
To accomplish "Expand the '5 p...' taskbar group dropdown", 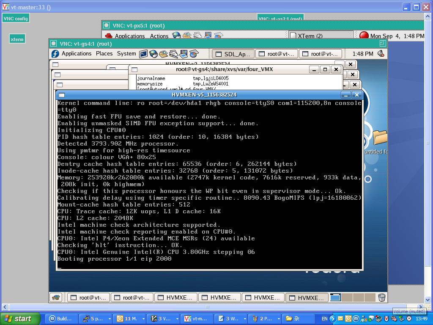I will (110, 319).
